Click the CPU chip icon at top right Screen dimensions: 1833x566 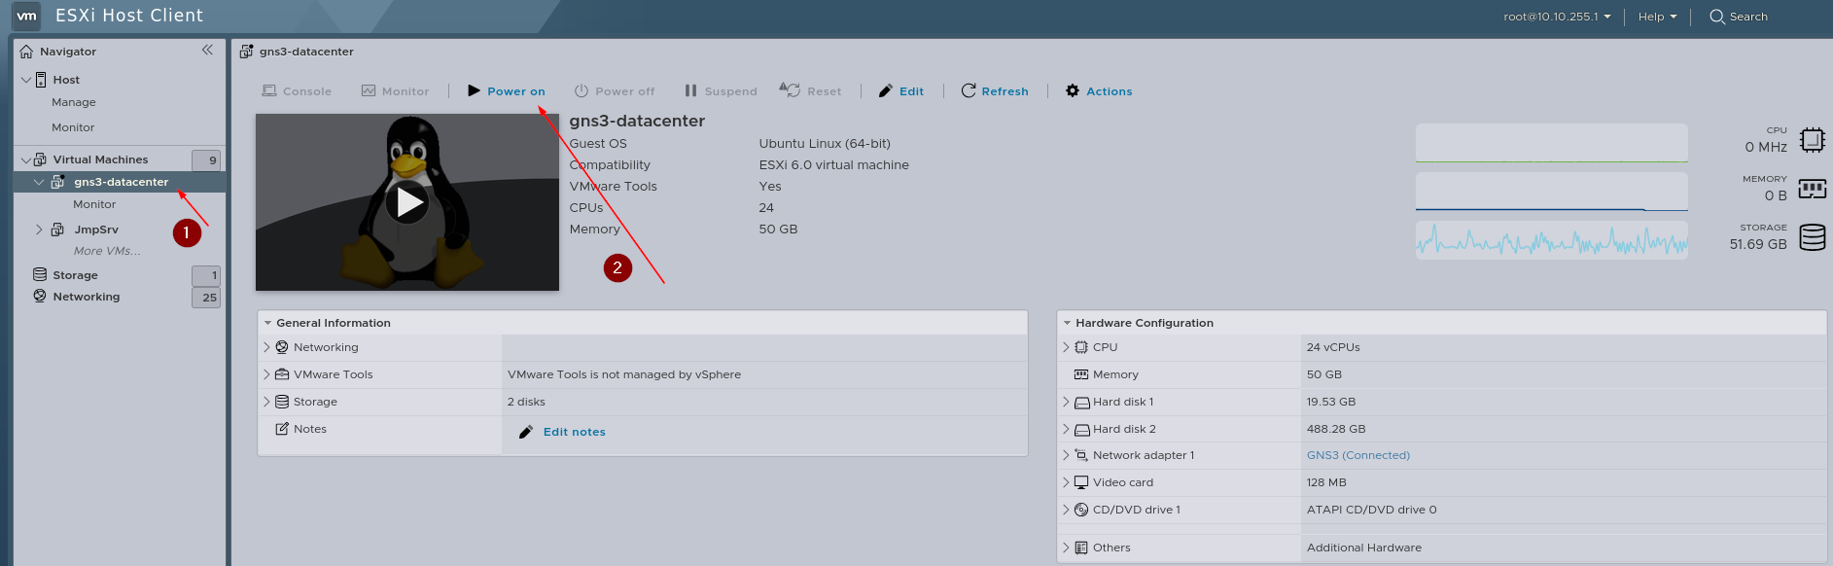click(1812, 140)
